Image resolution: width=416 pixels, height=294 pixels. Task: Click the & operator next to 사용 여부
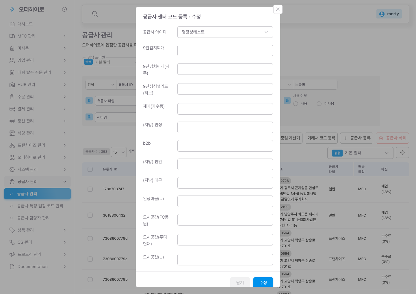pyautogui.click(x=287, y=101)
